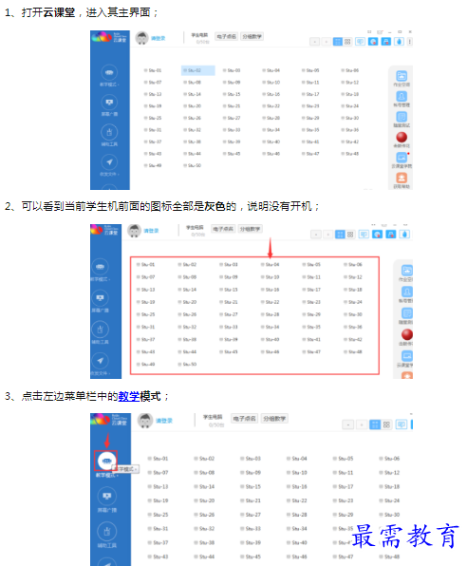Screen dimensions: 467x566
Task: Click 分组教学 button in step 3 screenshot
Action: (x=274, y=419)
